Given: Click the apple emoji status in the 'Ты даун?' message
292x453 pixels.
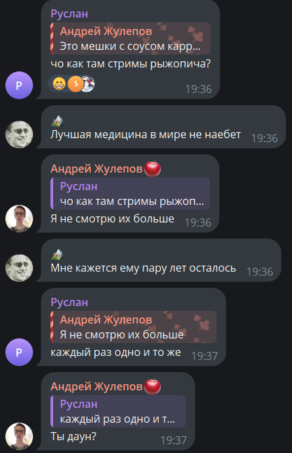Looking at the screenshot, I should (x=153, y=386).
